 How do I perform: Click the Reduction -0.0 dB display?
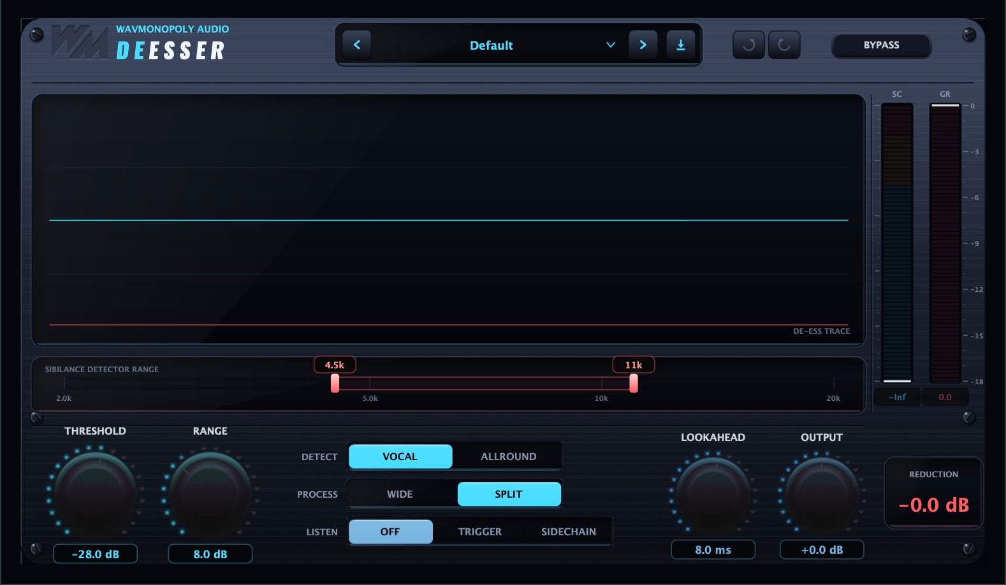(933, 493)
